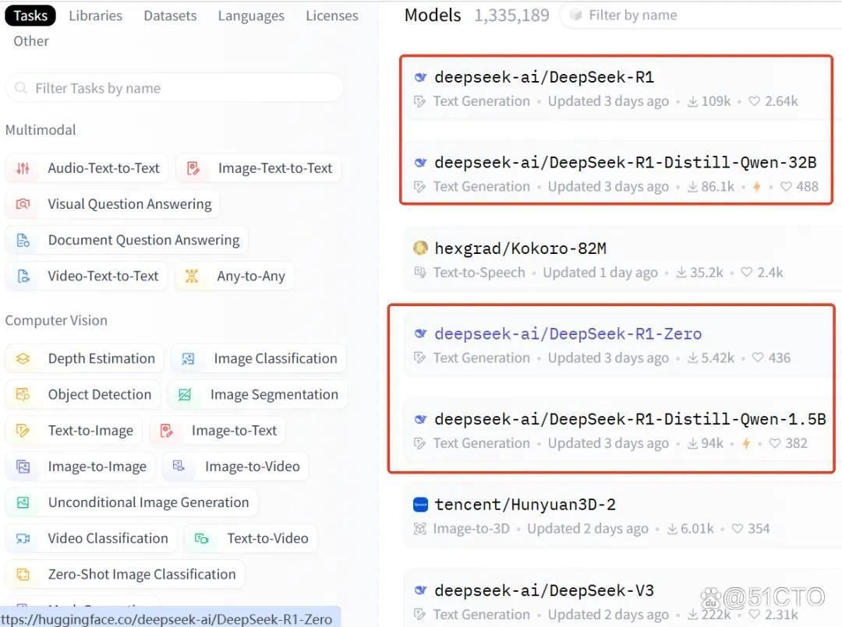Screen dimensions: 842x627
Task: Click the heart icon on Kokoro-82M row
Action: click(746, 273)
